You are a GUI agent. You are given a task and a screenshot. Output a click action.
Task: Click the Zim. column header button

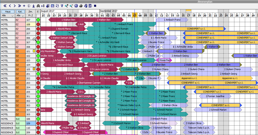pos(31,12)
